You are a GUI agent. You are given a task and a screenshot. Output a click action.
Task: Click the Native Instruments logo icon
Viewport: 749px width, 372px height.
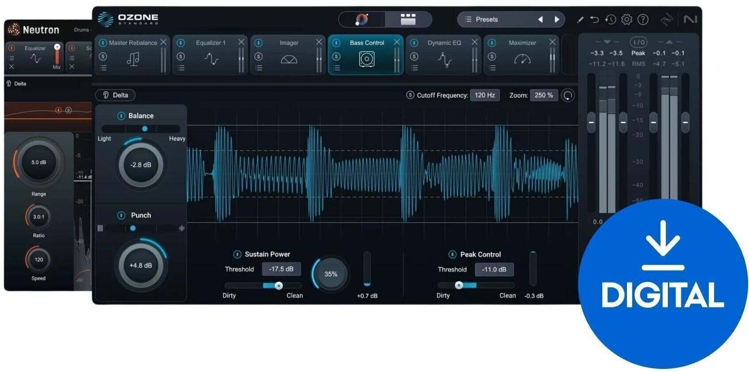click(x=690, y=19)
